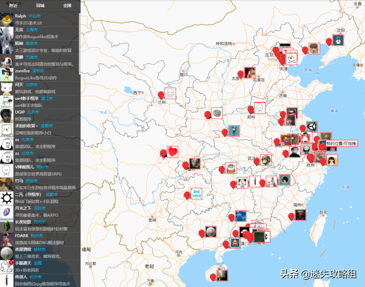Open Ralph's profile avatar in list

coord(6,20)
